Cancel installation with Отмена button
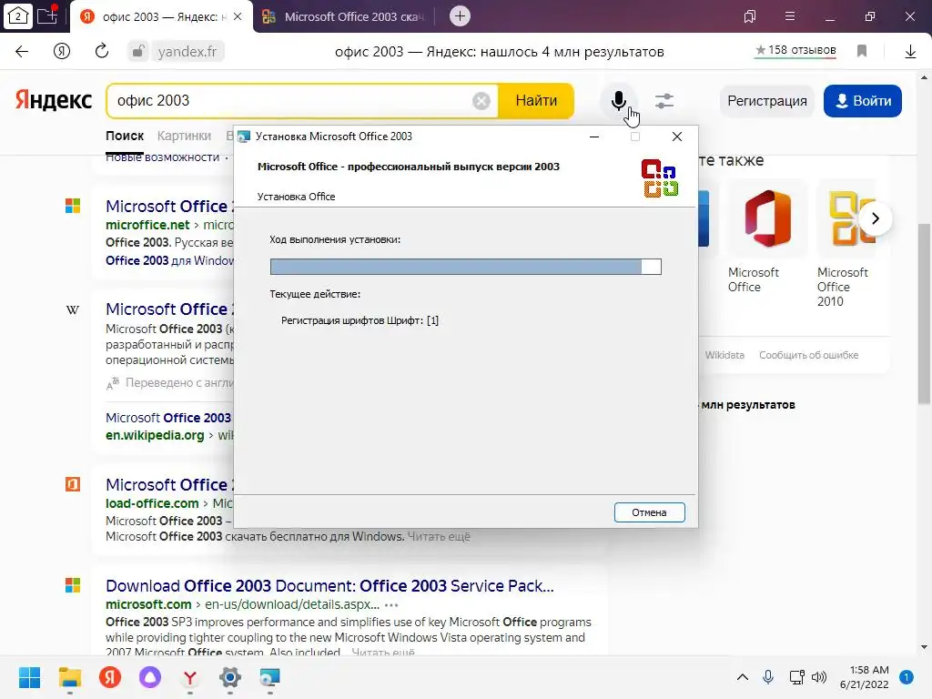This screenshot has width=932, height=699. [x=649, y=512]
